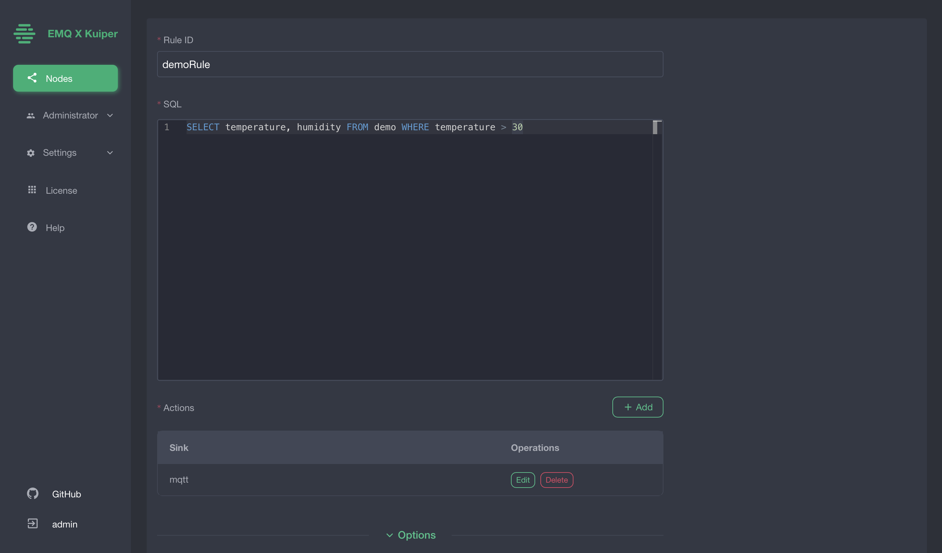Click the Administrator people icon
The width and height of the screenshot is (942, 553).
pos(31,116)
